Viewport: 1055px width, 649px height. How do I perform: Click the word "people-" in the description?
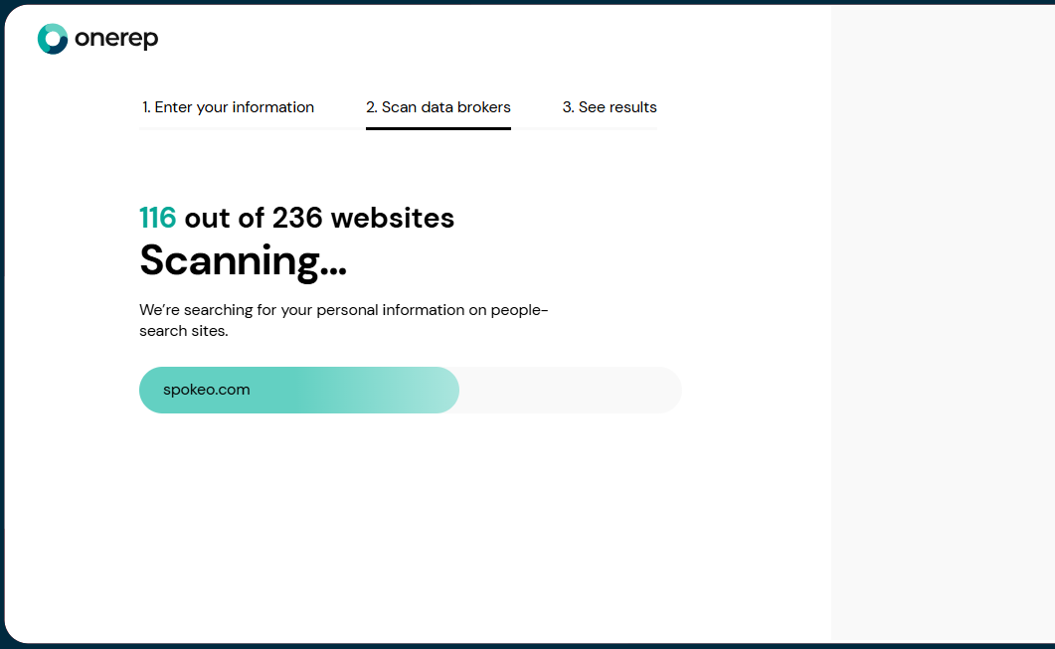pyautogui.click(x=520, y=310)
